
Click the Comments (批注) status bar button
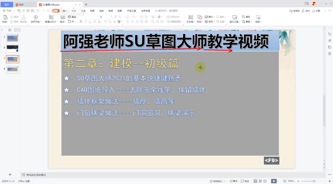tap(245, 181)
